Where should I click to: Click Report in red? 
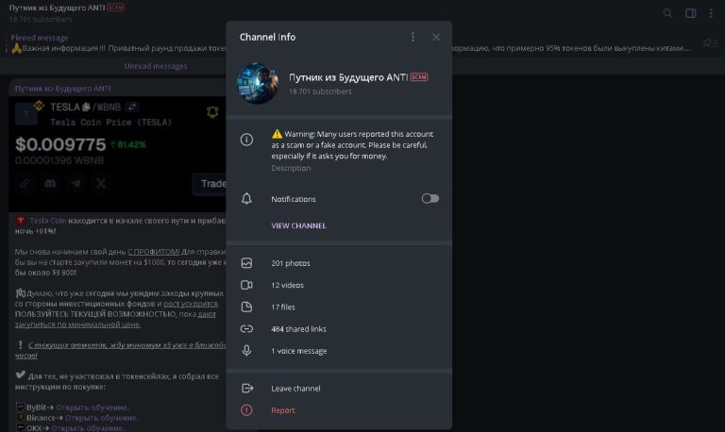[283, 410]
